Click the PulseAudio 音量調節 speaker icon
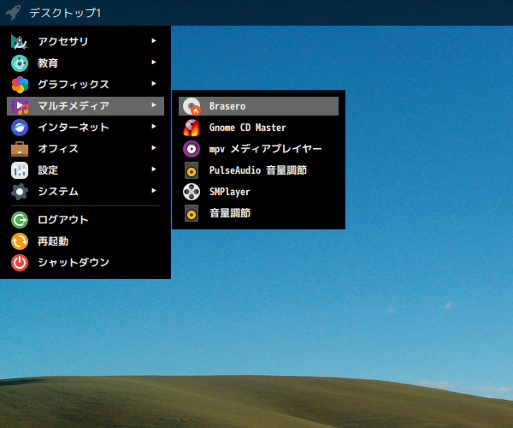 tap(192, 170)
